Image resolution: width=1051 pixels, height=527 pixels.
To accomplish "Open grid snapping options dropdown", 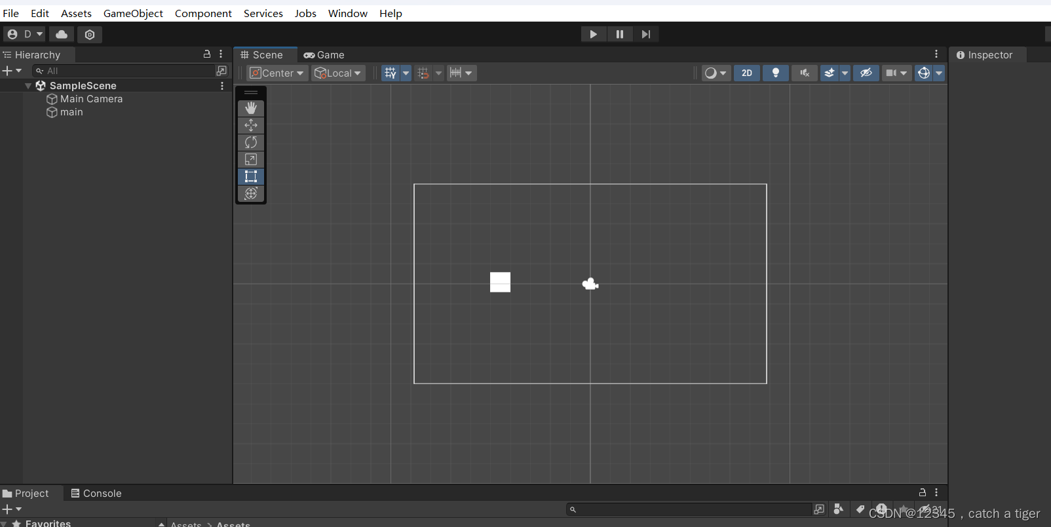I will (x=438, y=73).
